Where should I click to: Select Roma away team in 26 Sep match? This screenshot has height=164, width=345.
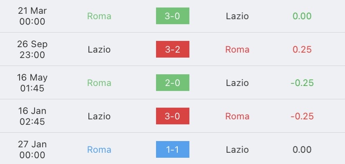tap(237, 50)
